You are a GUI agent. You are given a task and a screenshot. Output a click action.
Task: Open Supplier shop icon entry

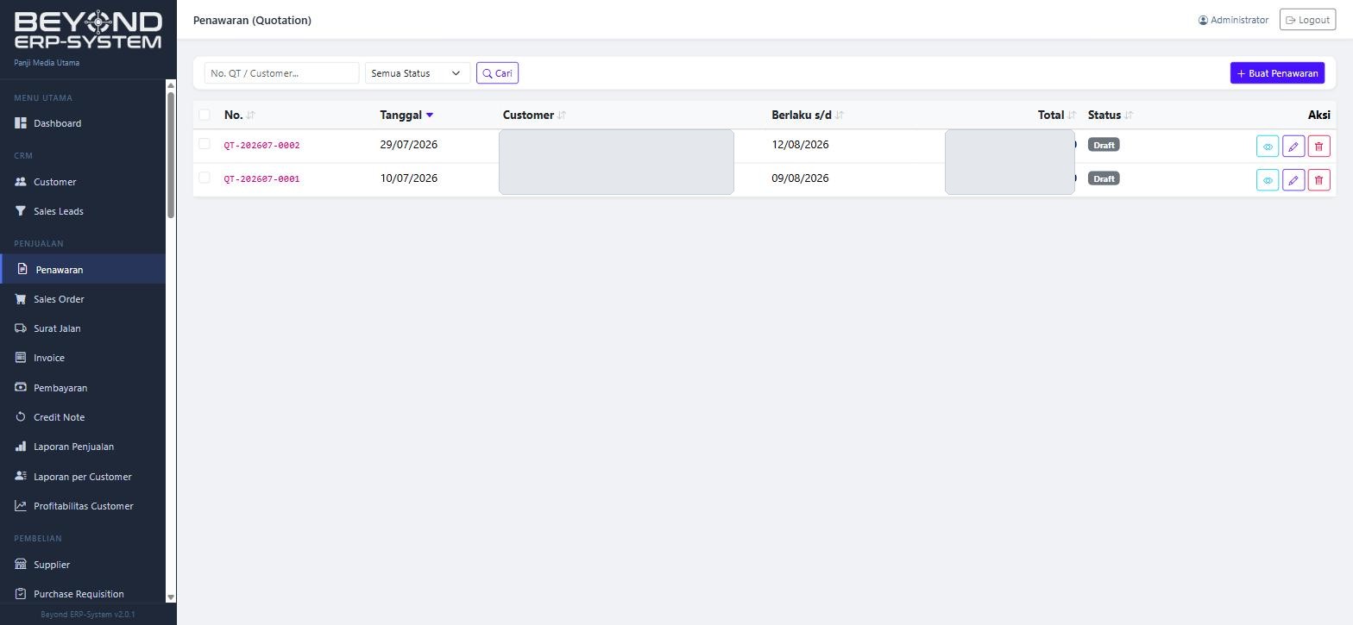[83, 565]
